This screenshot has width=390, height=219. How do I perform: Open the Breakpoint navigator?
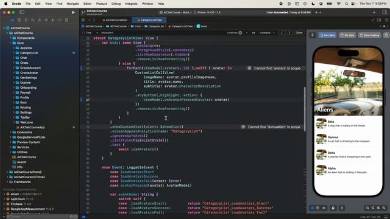[60, 20]
